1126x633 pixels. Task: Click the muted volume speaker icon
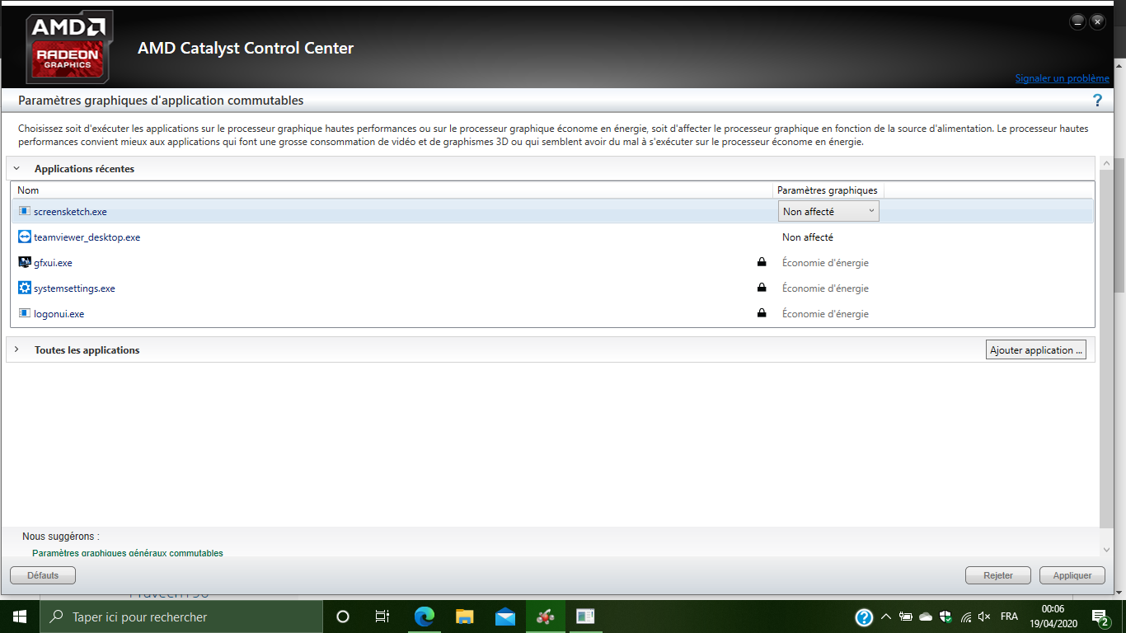(x=984, y=617)
